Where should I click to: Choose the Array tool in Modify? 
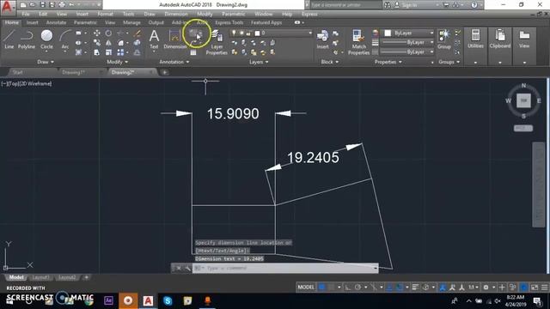pos(120,52)
